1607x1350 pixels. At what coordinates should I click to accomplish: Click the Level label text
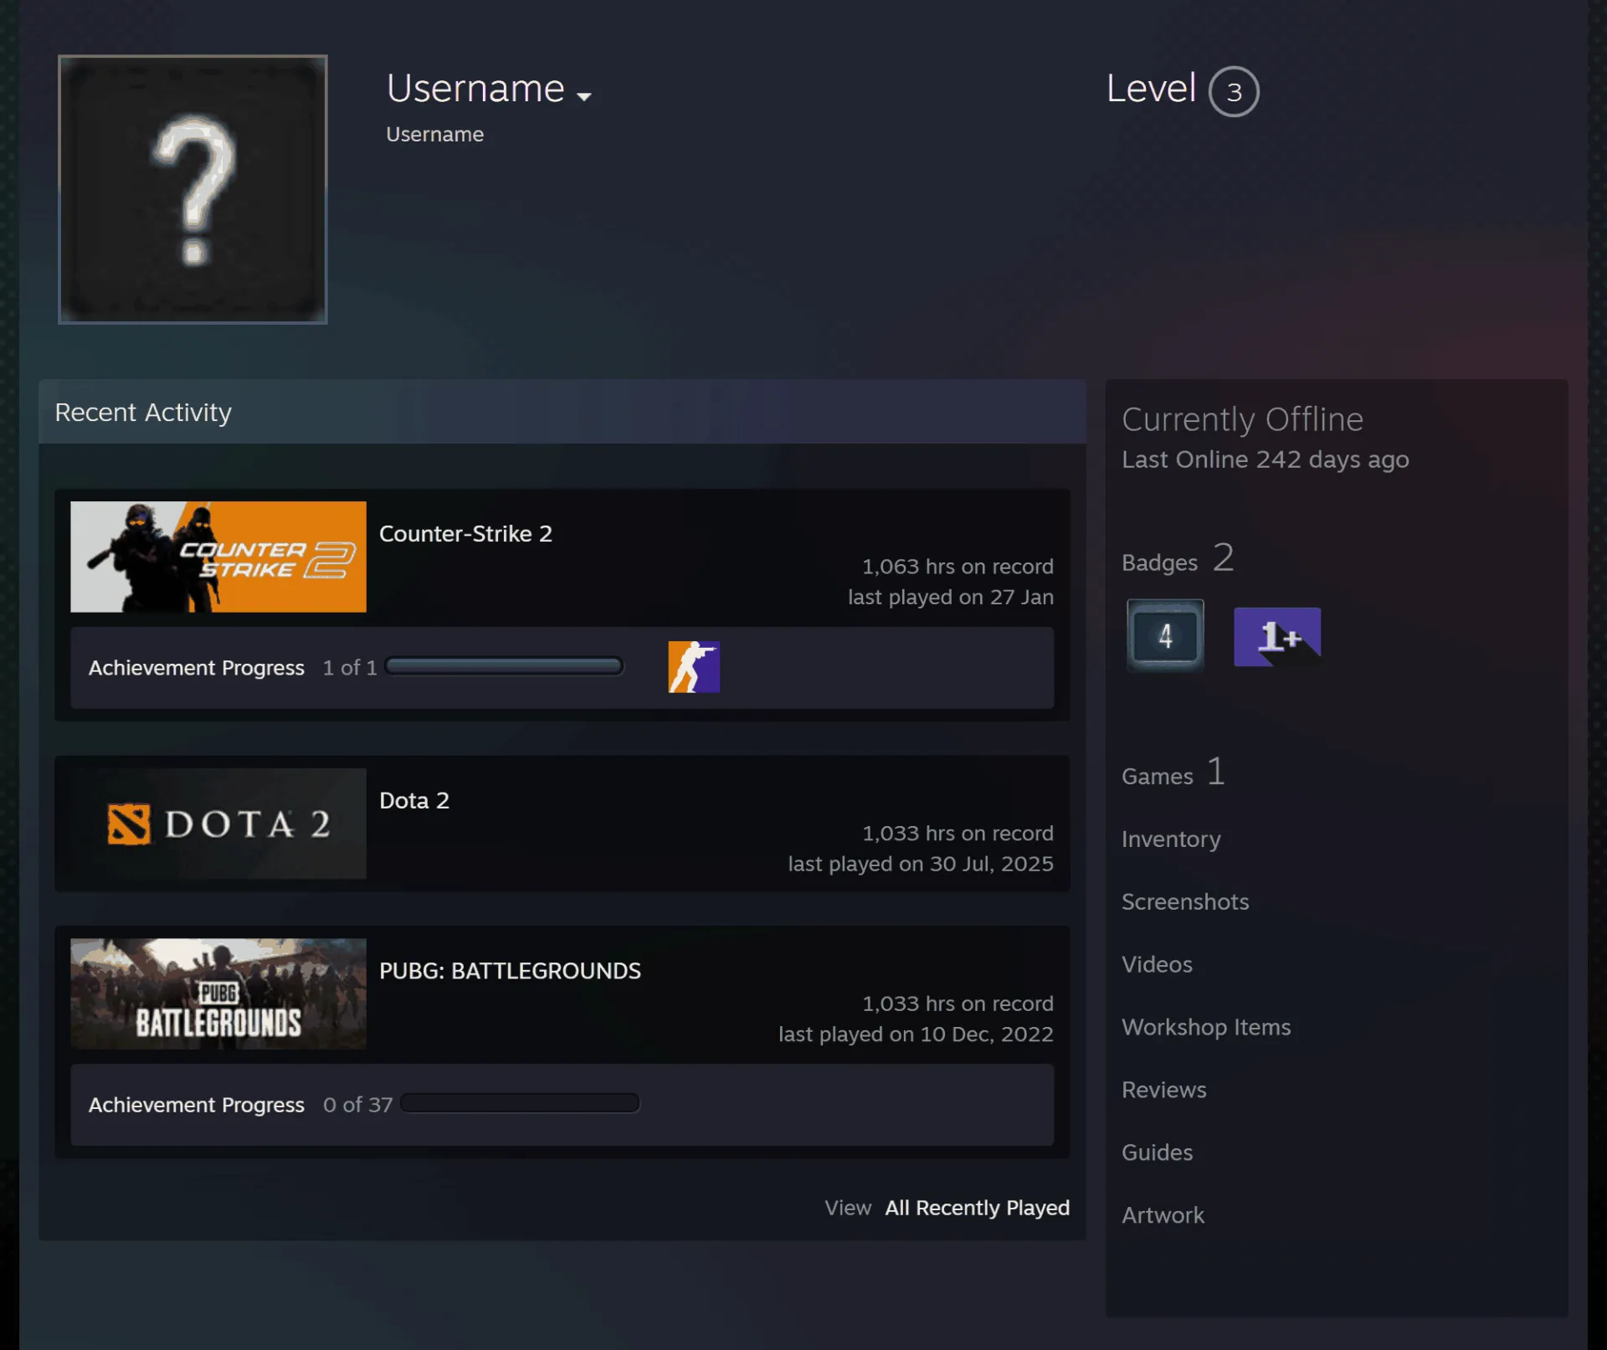[x=1151, y=89]
